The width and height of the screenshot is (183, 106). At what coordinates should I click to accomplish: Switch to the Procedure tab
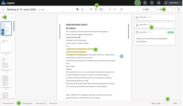(x=53, y=103)
